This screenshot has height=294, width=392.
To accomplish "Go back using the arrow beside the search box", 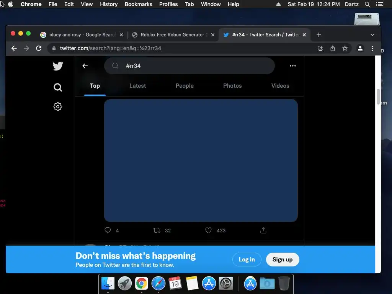I will pyautogui.click(x=85, y=66).
